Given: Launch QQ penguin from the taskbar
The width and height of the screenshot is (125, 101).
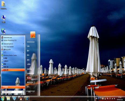Looking at the screenshot, I should pyautogui.click(x=21, y=99).
